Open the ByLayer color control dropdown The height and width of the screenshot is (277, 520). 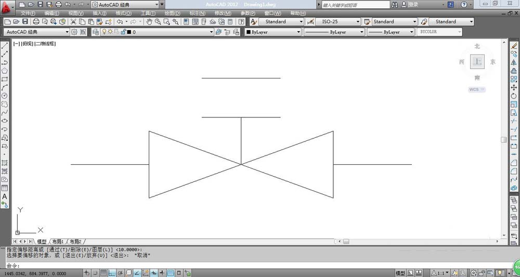point(273,32)
